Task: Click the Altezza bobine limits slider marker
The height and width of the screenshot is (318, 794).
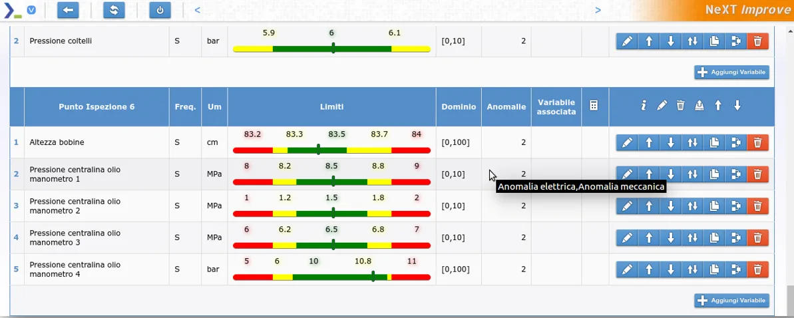Action: [319, 150]
